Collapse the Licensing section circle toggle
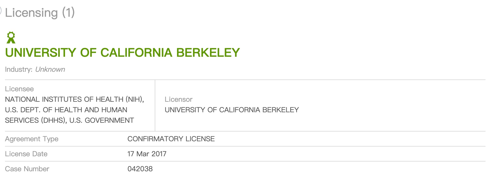 point(1,11)
